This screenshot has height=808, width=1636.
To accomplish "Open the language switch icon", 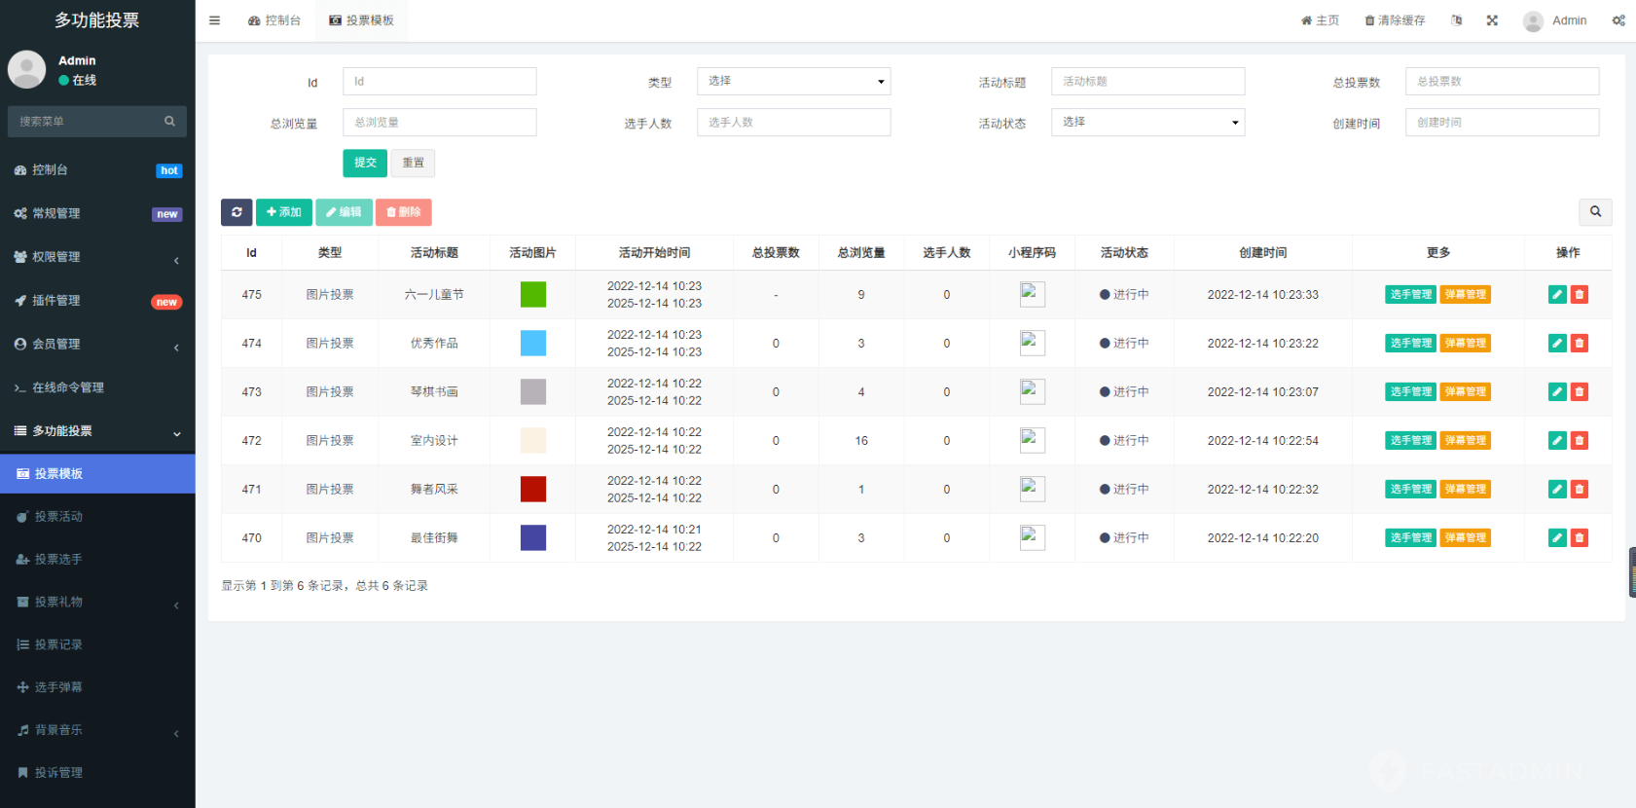I will (1457, 20).
